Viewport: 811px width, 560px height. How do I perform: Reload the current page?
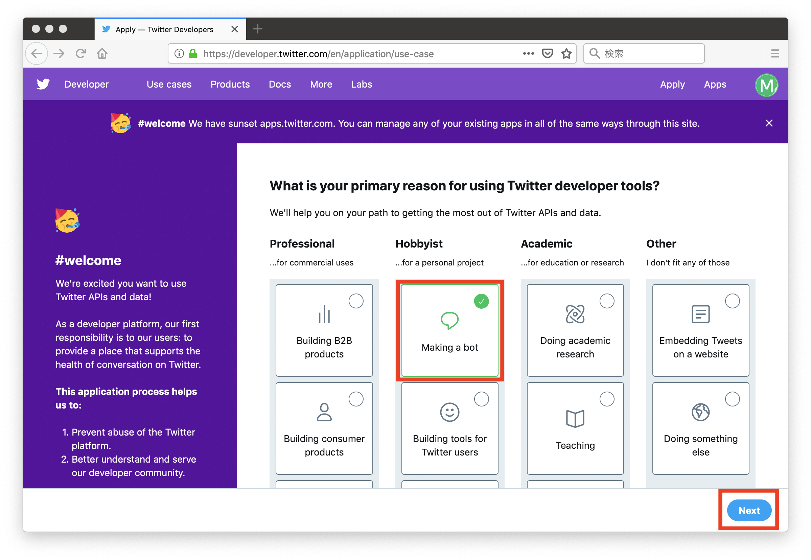[x=81, y=54]
